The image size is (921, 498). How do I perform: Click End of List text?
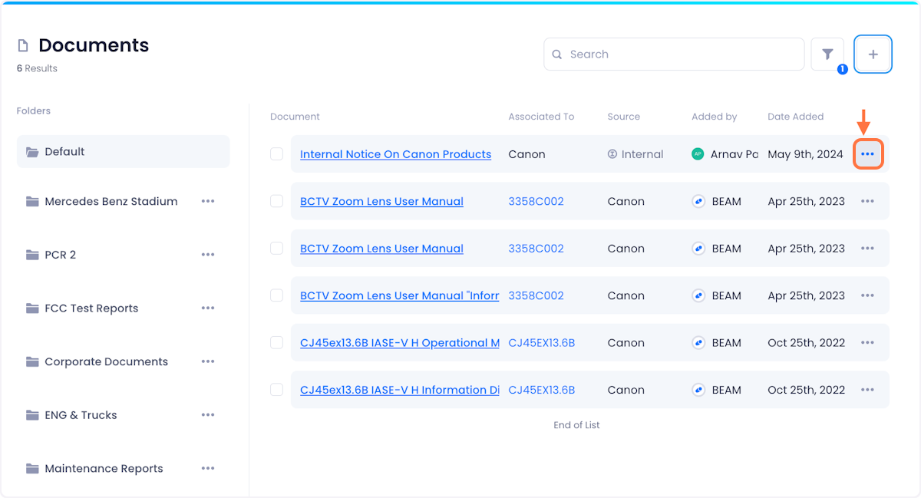576,425
